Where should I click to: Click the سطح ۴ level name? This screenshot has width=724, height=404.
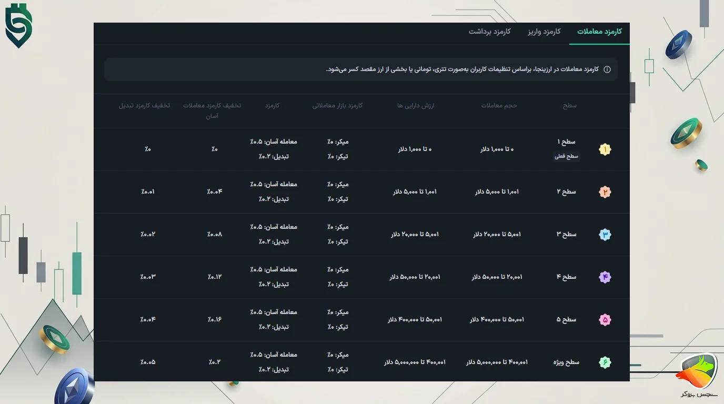click(566, 277)
